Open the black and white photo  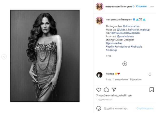pyautogui.click(x=45, y=56)
